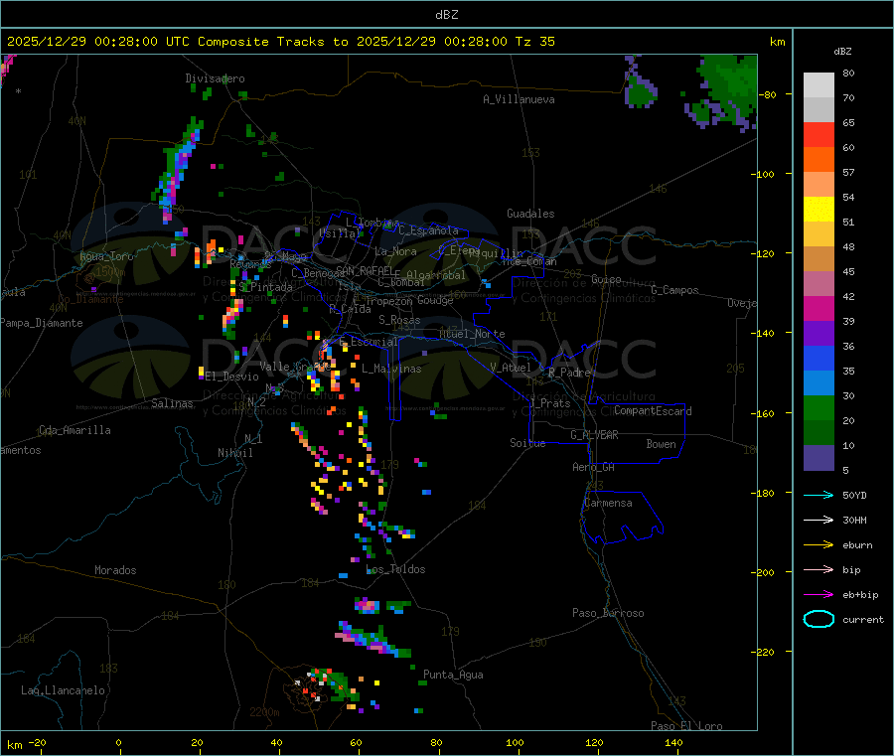The image size is (894, 756).
Task: Click the magenta eb+bip arrow in legend
Action: pos(819,595)
